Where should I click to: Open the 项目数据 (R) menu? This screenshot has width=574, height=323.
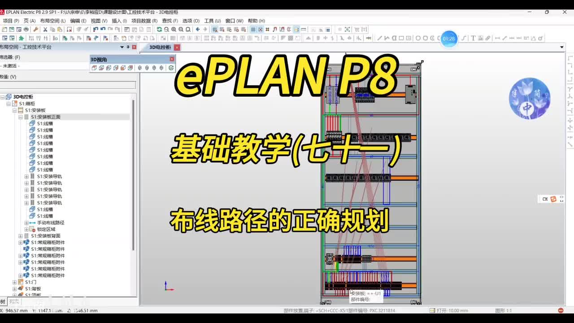pyautogui.click(x=144, y=21)
